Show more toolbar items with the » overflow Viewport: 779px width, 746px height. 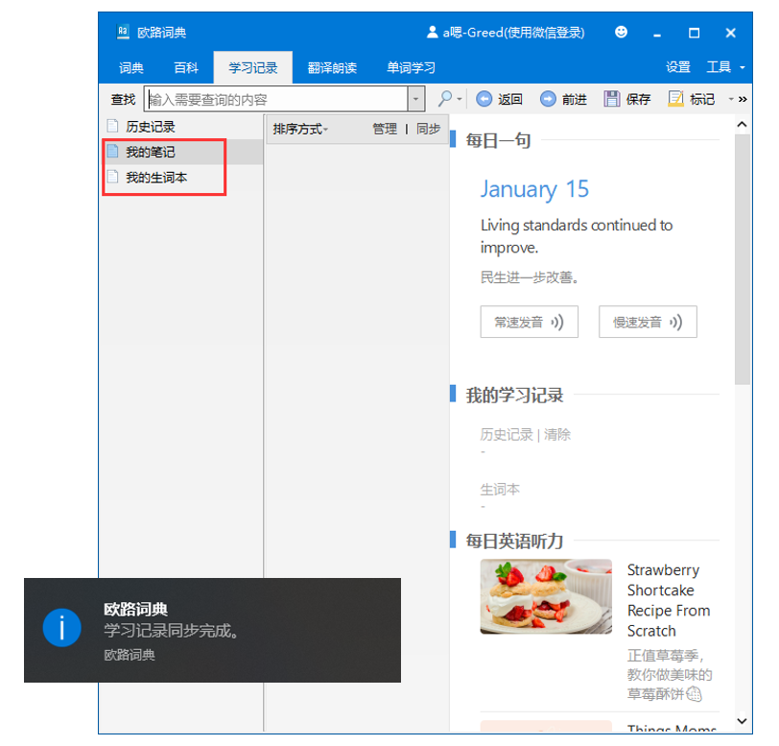point(743,99)
